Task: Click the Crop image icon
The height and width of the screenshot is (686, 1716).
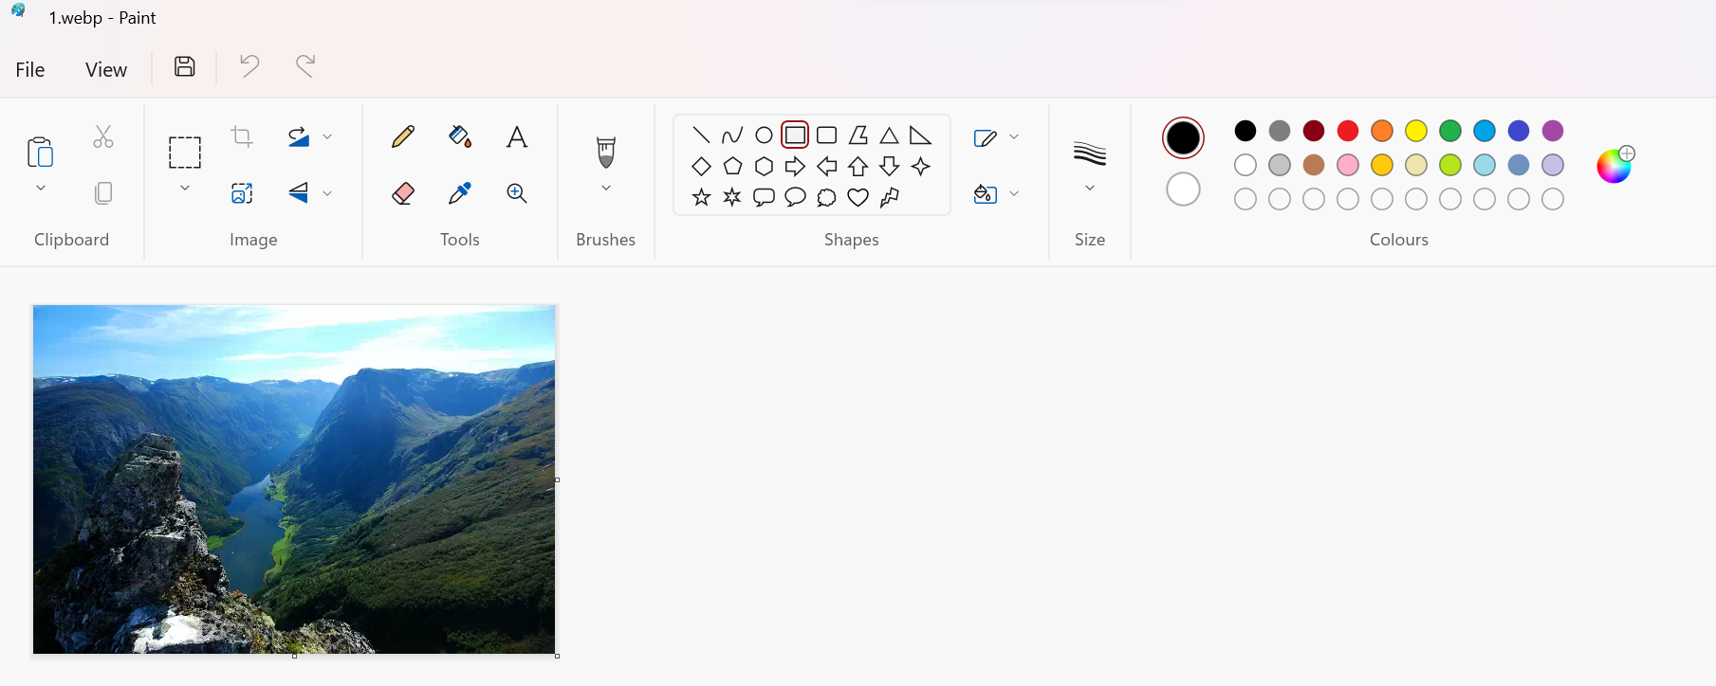Action: [x=242, y=137]
